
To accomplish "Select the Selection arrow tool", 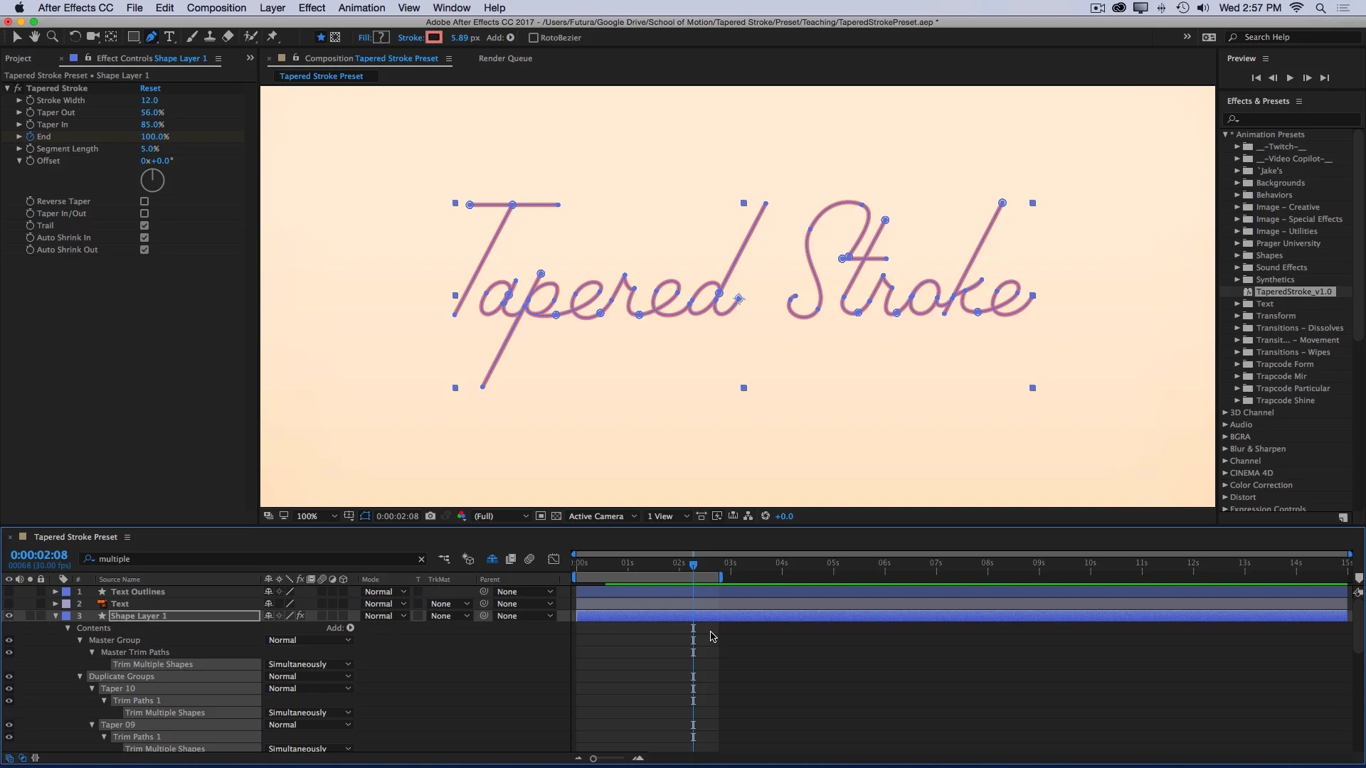I will 17,37.
